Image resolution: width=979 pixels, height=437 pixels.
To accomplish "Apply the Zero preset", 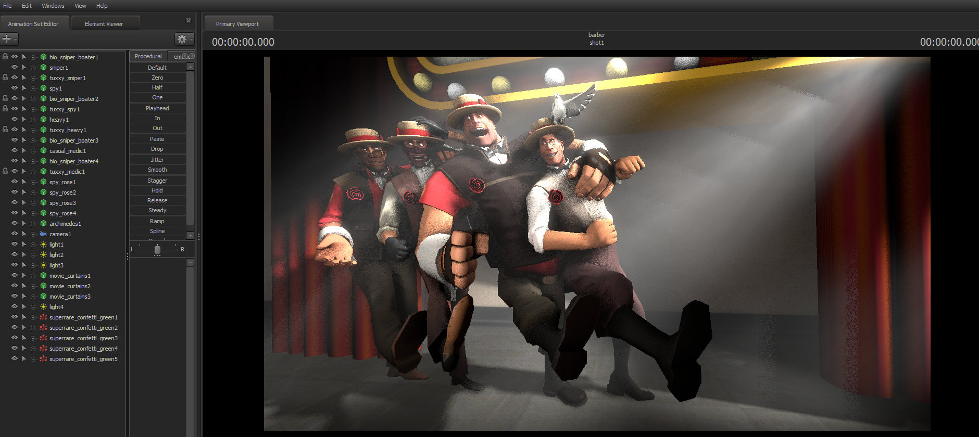I will pyautogui.click(x=157, y=78).
